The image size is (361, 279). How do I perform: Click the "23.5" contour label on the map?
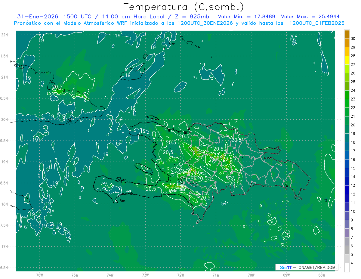[227, 159]
